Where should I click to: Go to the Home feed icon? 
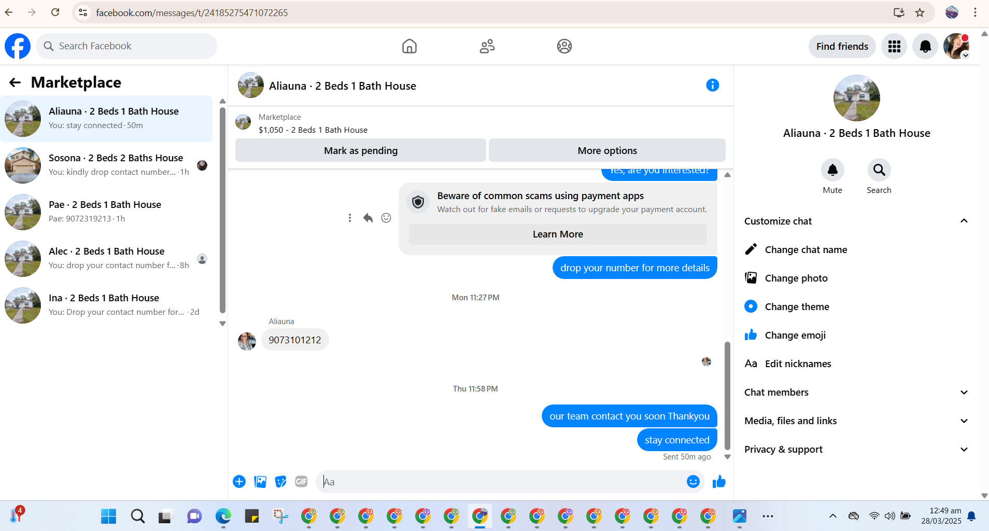409,46
